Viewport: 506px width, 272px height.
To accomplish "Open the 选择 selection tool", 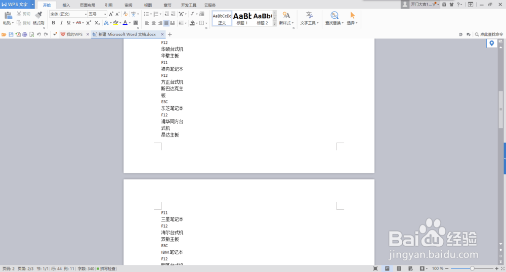I will click(352, 18).
